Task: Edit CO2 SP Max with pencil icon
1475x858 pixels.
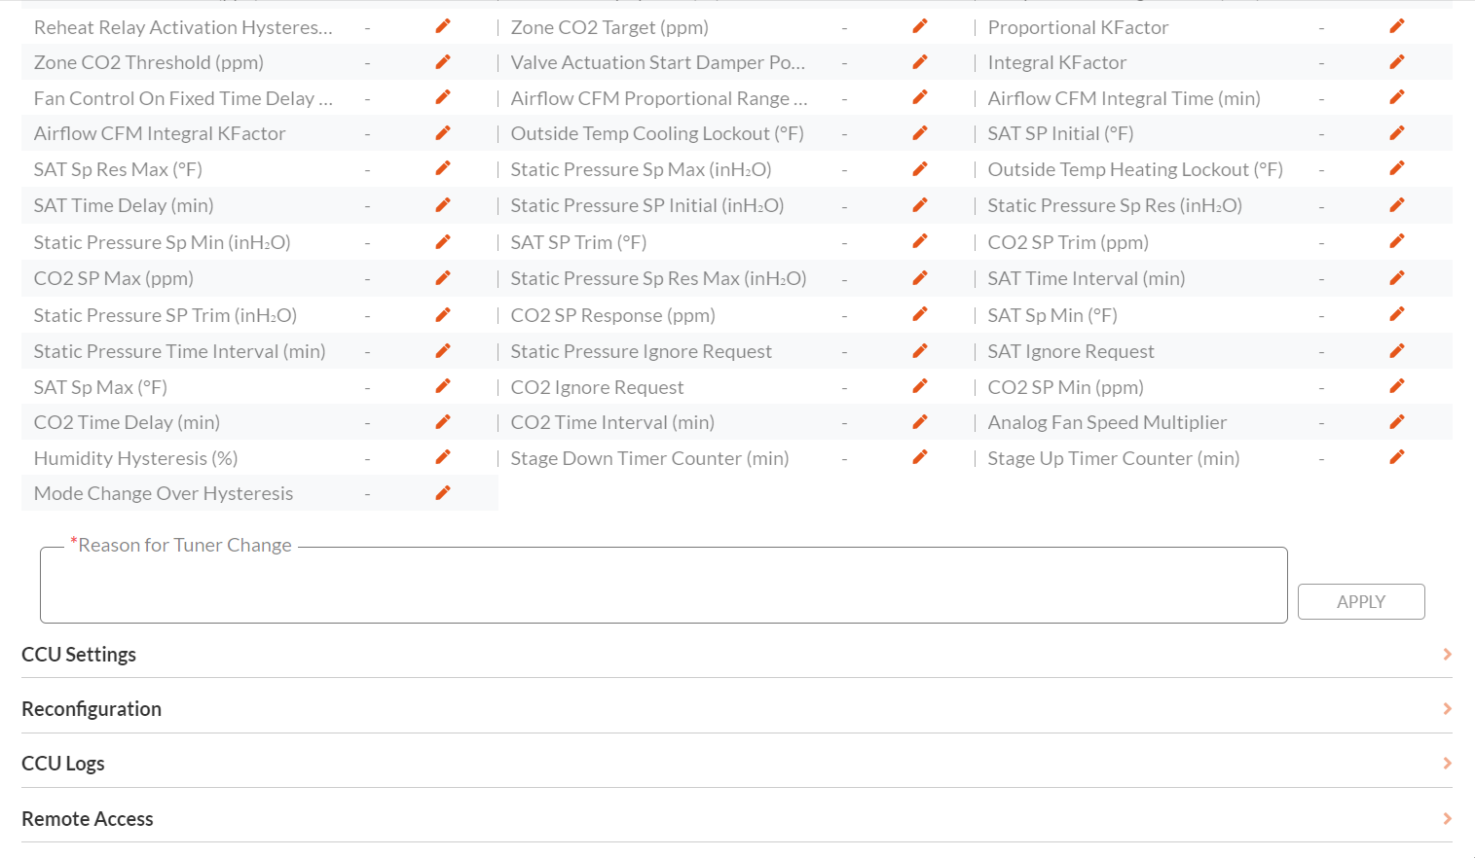Action: [443, 277]
